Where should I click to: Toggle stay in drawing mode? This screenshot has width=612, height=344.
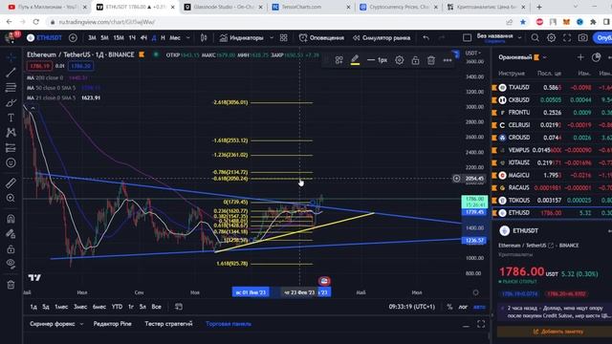pos(11,233)
